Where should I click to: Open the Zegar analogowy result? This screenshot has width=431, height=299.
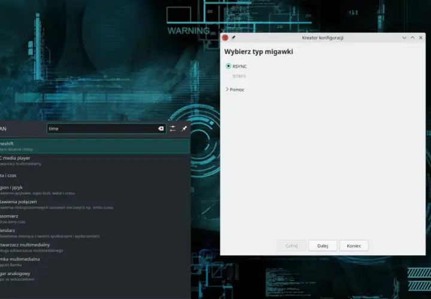95,276
